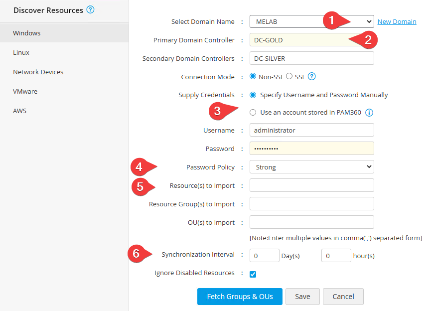Click the Connection Mode help icon

pyautogui.click(x=312, y=77)
